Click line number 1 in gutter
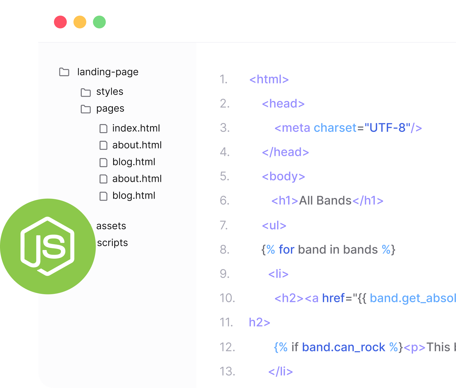Viewport: 456px width, 388px height. click(x=224, y=79)
